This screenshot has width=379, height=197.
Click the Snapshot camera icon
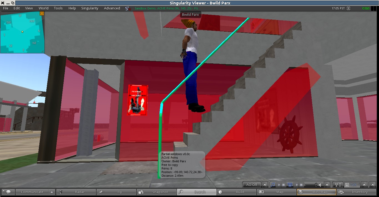click(141, 192)
